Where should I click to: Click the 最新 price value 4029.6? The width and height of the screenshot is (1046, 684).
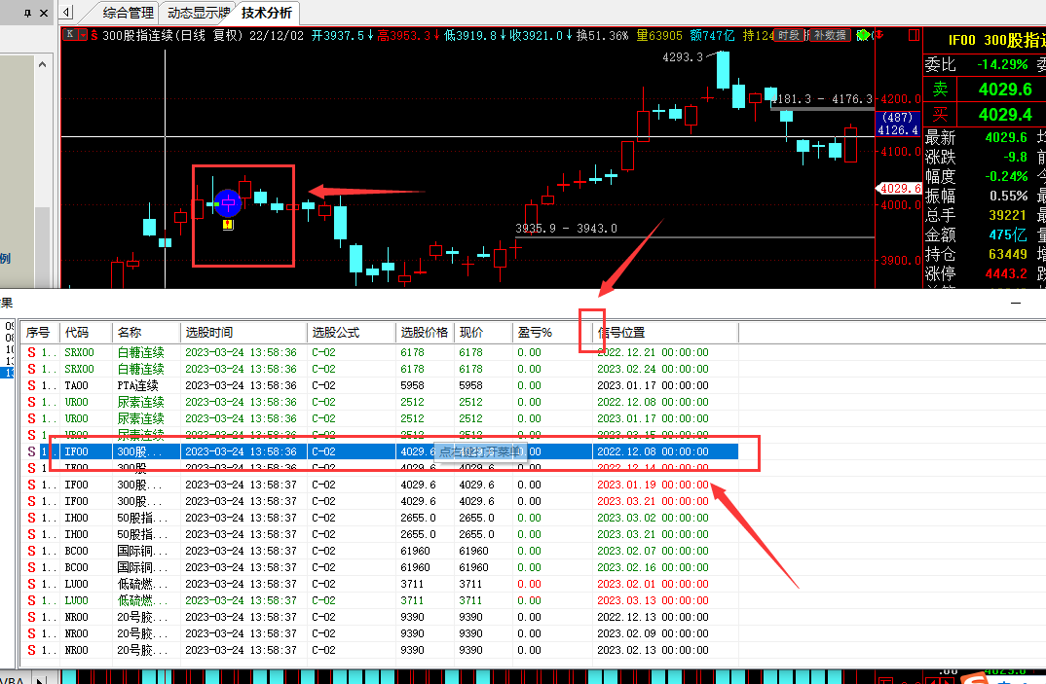(x=1006, y=137)
